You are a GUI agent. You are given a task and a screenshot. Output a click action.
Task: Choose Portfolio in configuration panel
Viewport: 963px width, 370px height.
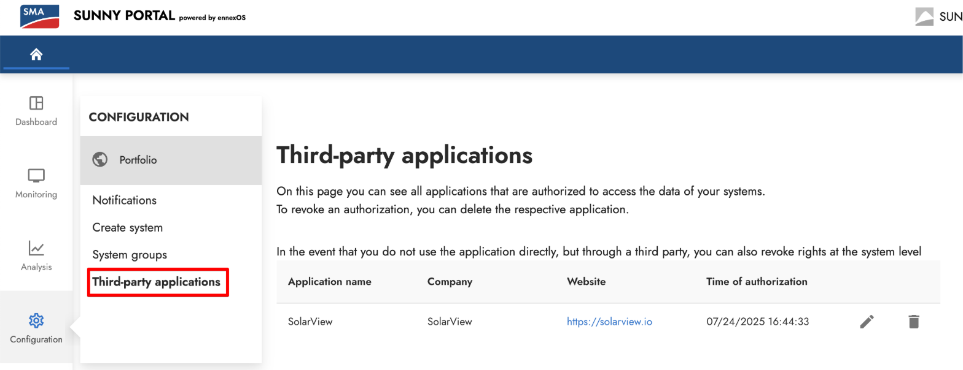(x=171, y=160)
